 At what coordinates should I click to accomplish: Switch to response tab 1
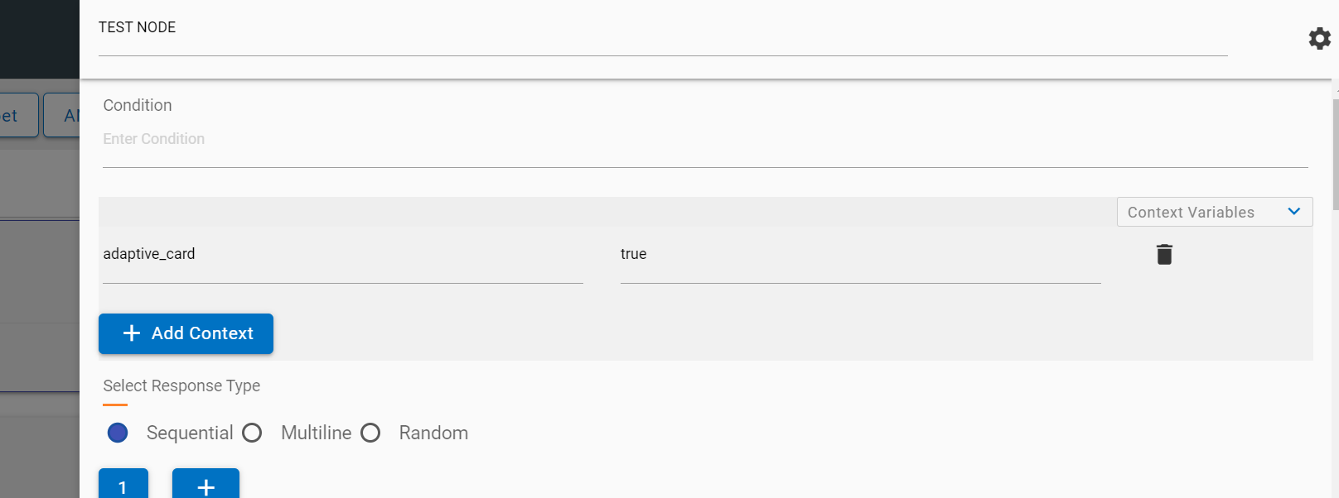tap(123, 486)
